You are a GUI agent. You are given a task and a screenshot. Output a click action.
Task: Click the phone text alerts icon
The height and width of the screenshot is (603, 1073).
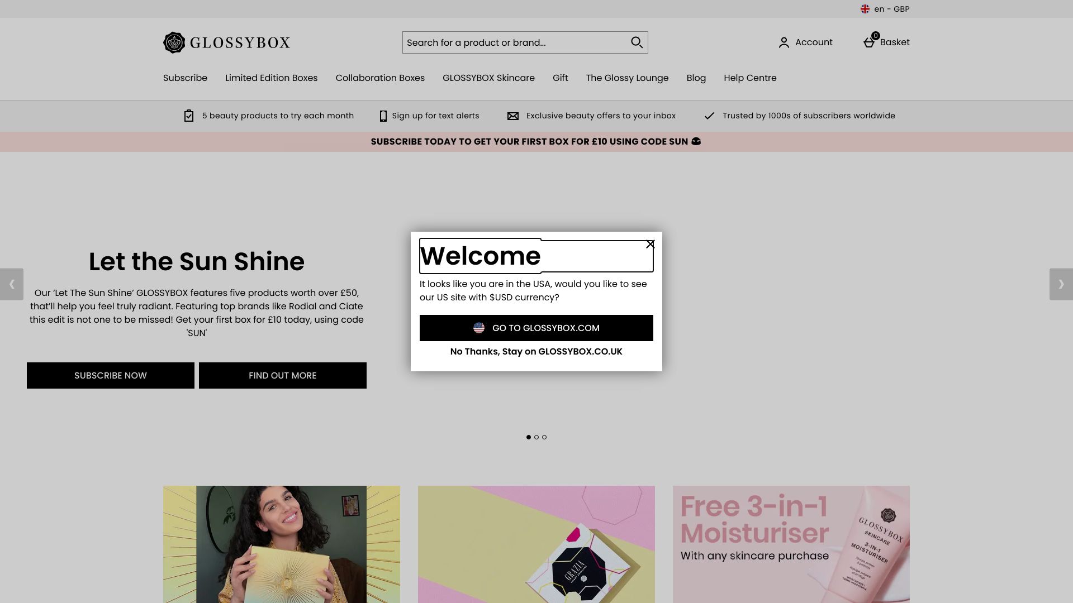pyautogui.click(x=383, y=116)
